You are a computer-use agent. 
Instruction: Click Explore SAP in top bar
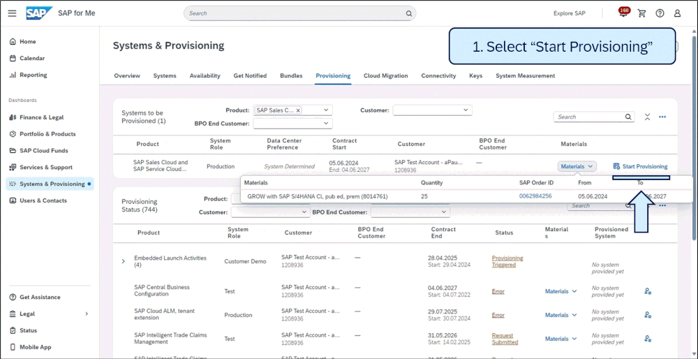point(570,13)
